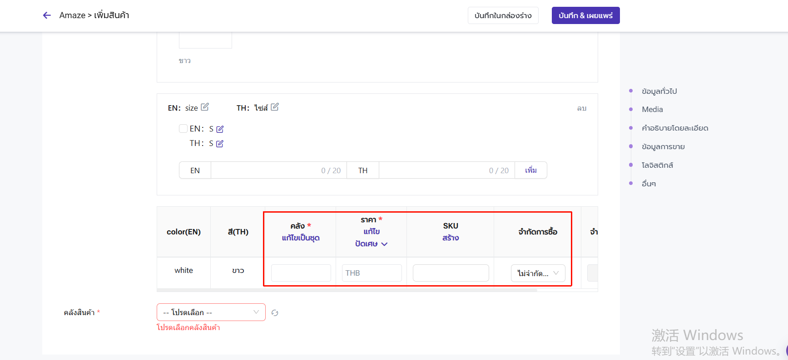Refresh the warehouse list icon
Screen dimensions: 788x360
275,313
